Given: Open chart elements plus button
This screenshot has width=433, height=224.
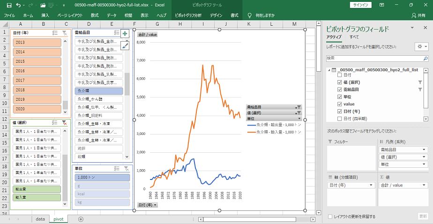Looking at the screenshot, I should point(125,34).
